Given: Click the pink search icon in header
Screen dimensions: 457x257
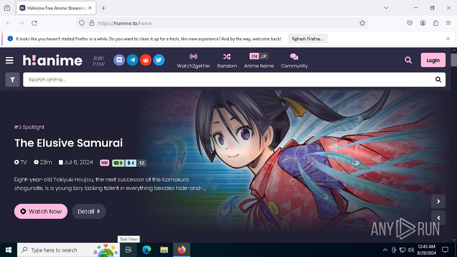Looking at the screenshot, I should click(x=408, y=60).
